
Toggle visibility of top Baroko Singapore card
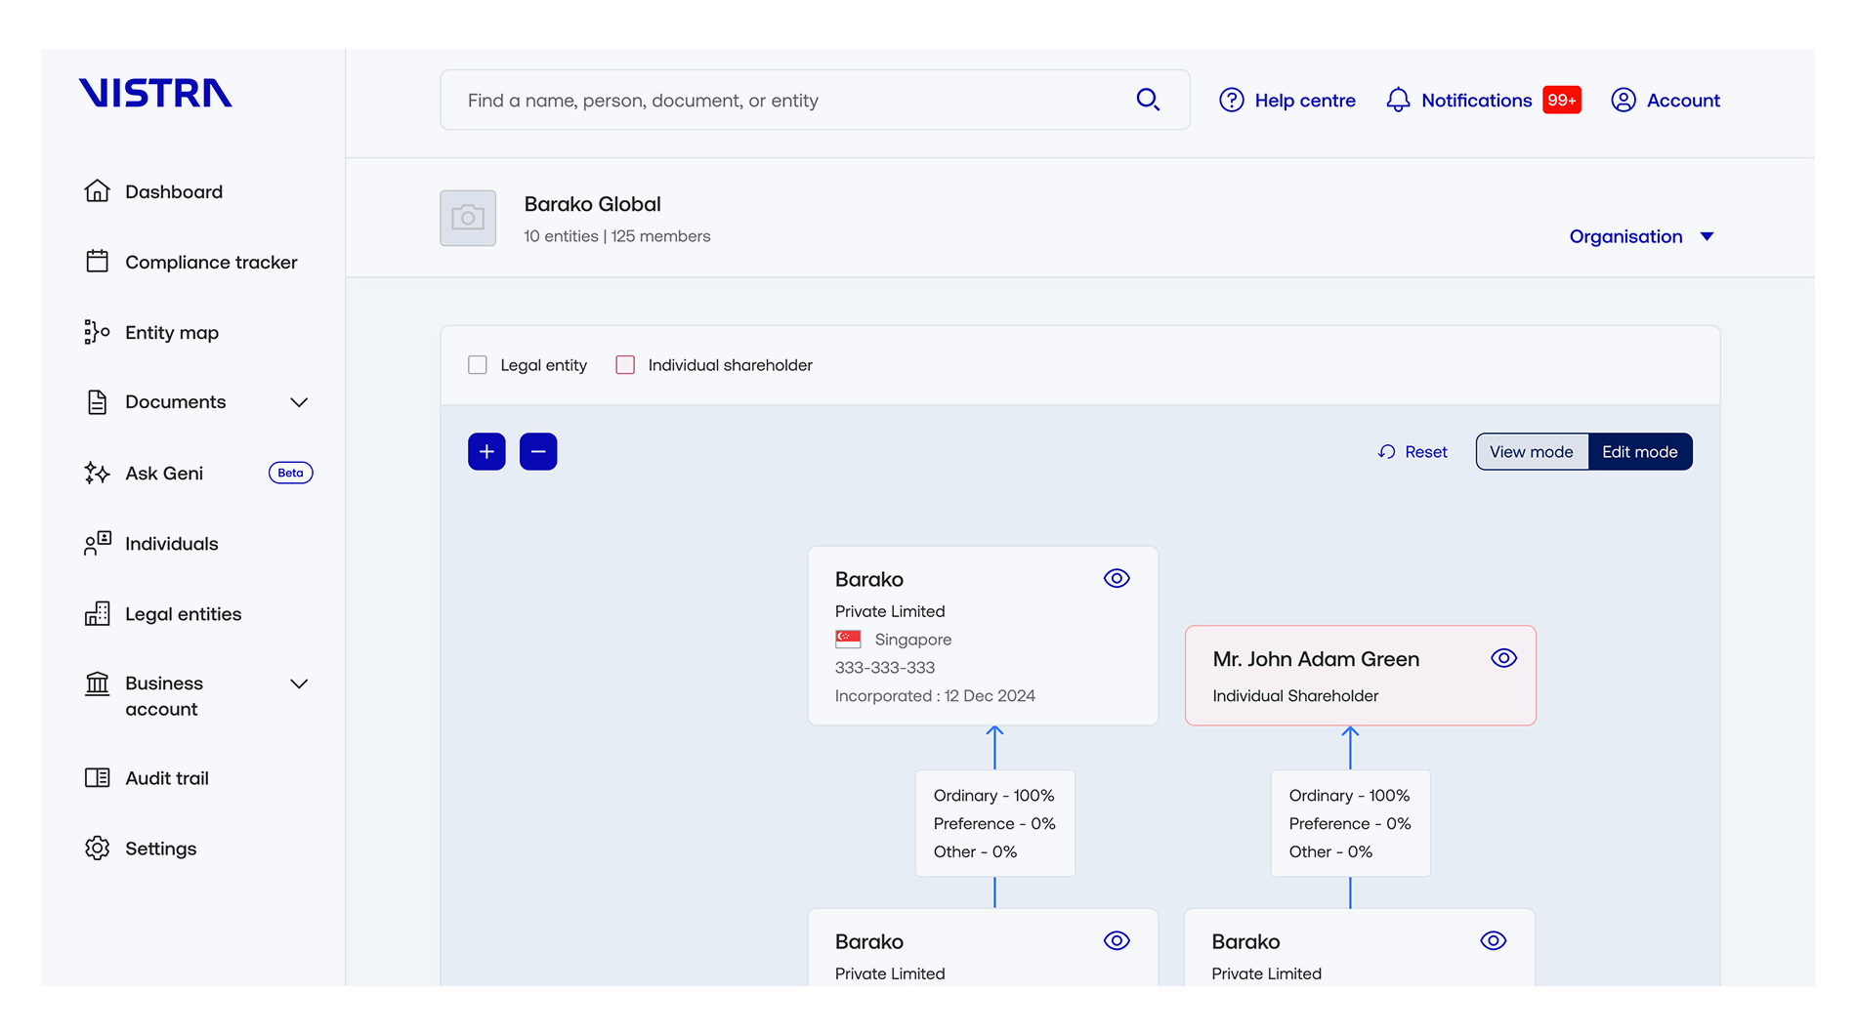click(1117, 578)
